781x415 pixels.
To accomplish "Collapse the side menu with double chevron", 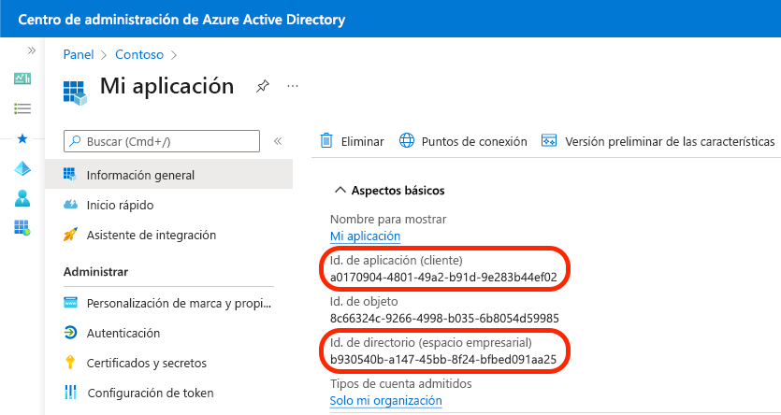I will tap(278, 141).
